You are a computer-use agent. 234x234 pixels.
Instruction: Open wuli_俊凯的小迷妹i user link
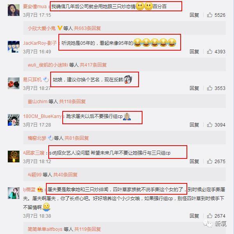click(48, 65)
